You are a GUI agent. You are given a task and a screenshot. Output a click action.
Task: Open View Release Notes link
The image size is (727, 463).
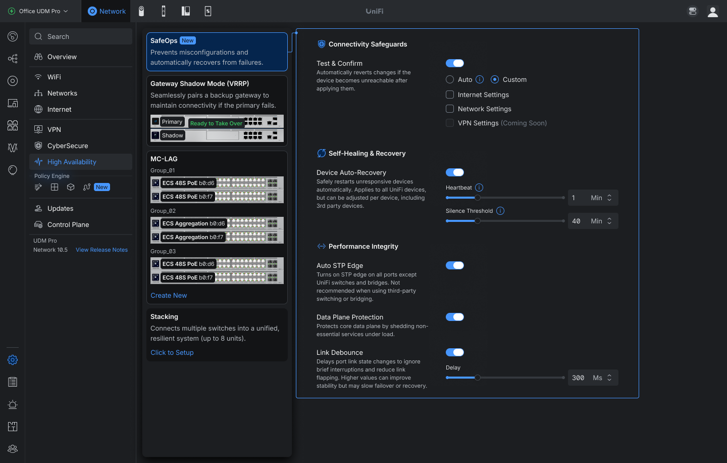(x=101, y=250)
